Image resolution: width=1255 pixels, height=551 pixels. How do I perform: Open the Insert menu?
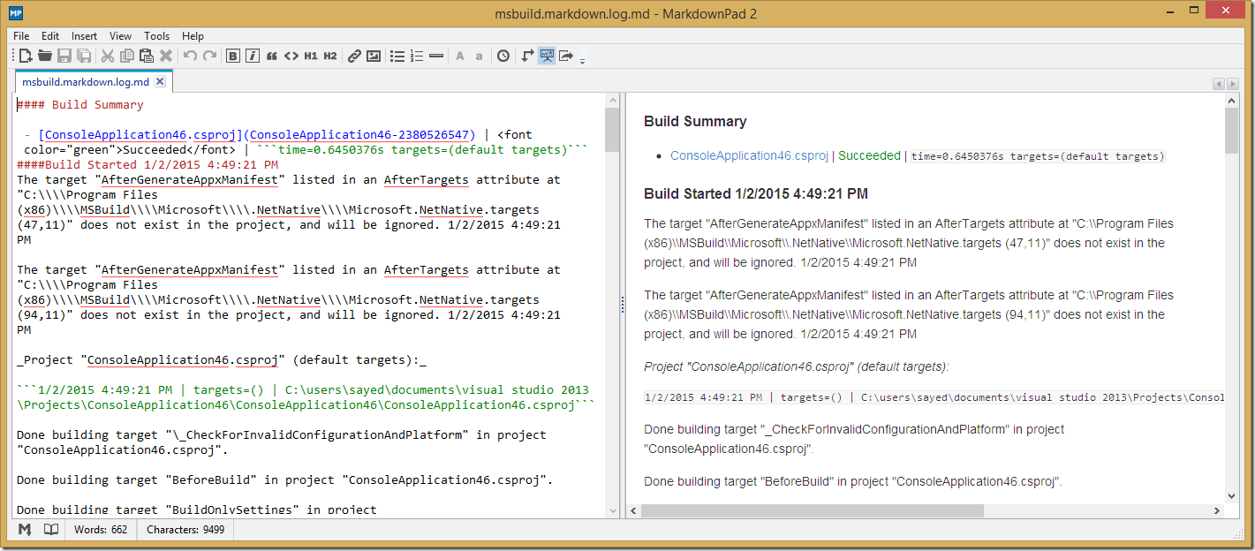click(85, 36)
